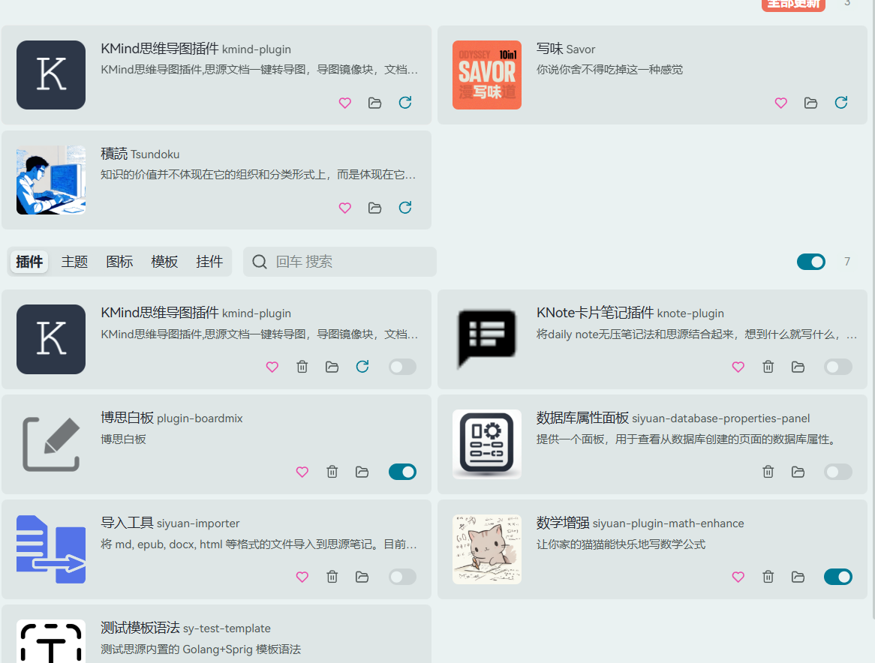This screenshot has width=875, height=663.
Task: Switch to the 挂件 tab
Action: point(209,262)
